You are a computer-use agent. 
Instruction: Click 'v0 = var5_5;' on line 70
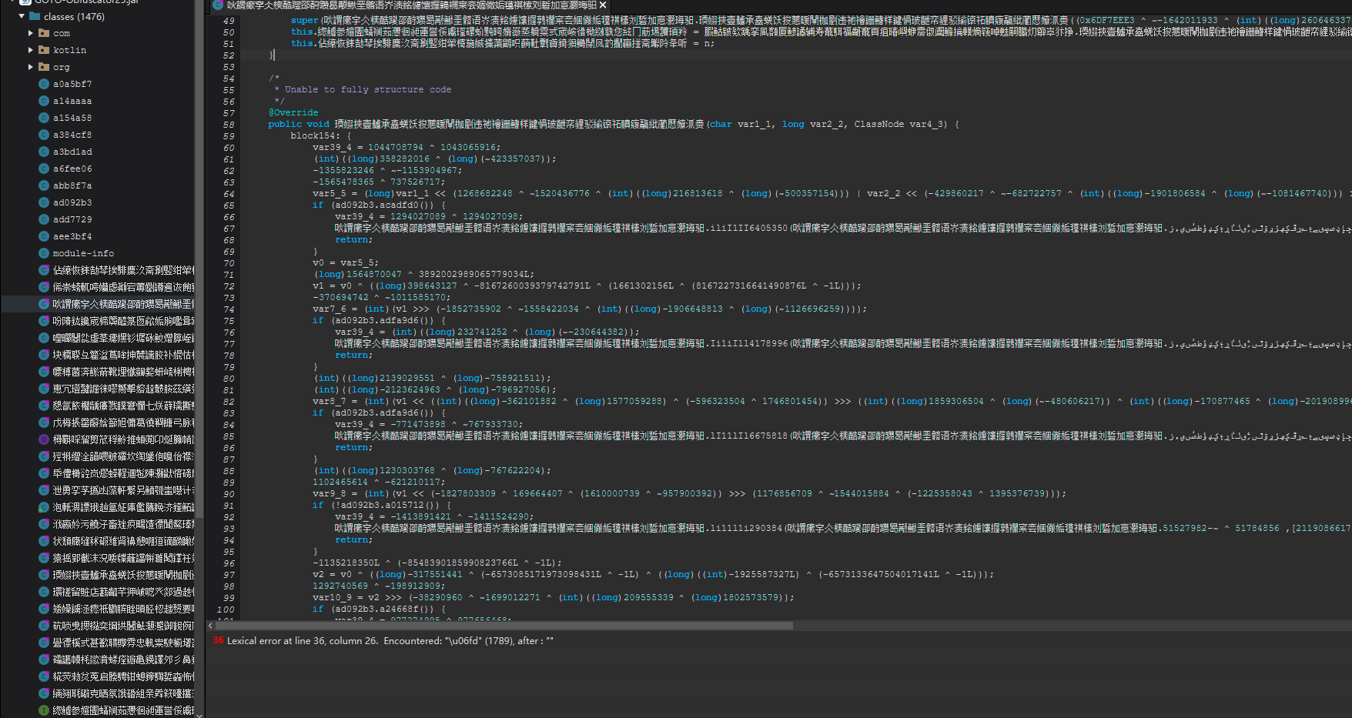pos(346,262)
